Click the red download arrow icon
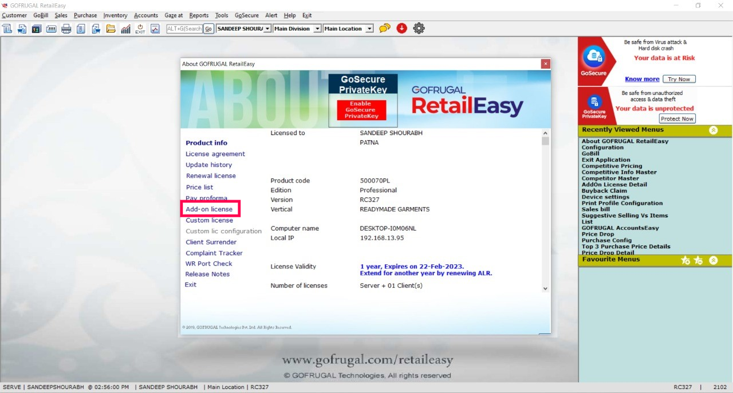This screenshot has width=733, height=393. pos(402,28)
